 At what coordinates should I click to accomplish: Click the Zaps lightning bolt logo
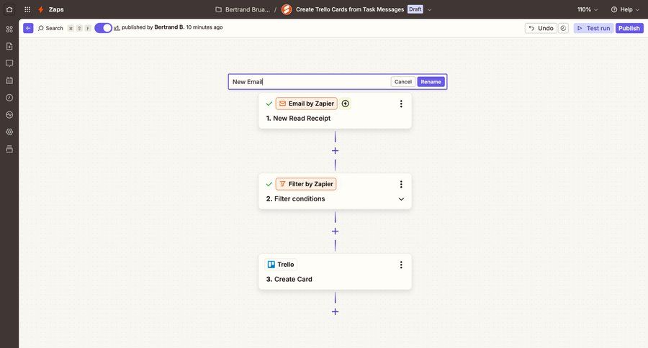pyautogui.click(x=41, y=9)
